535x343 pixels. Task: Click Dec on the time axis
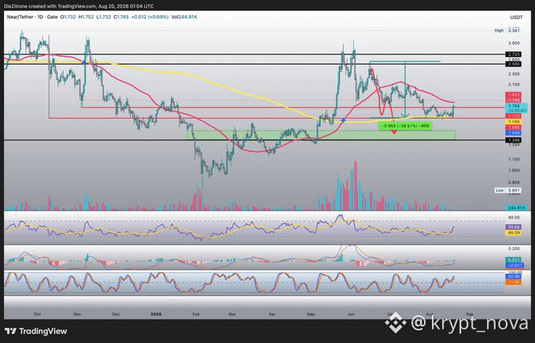[x=116, y=314]
